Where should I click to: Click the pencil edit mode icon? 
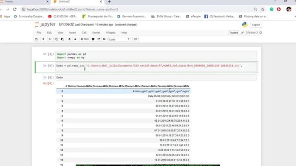coord(242,33)
